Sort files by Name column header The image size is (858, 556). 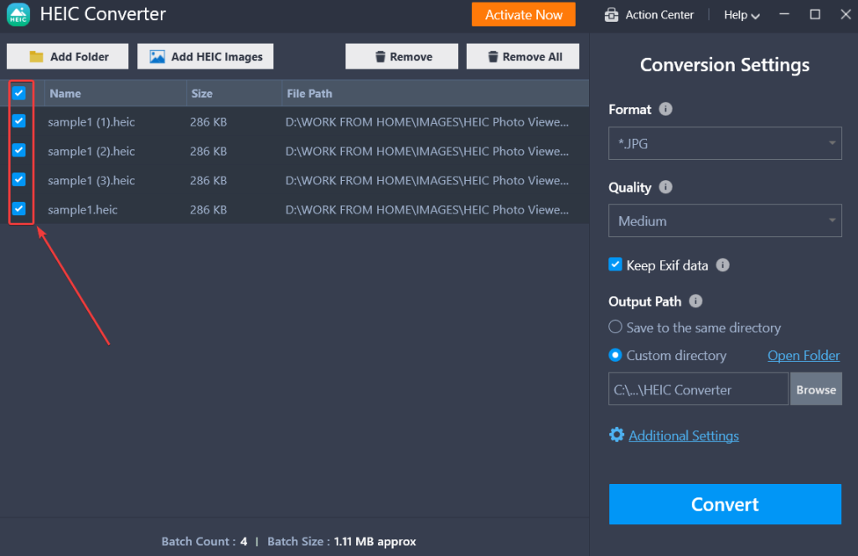[116, 94]
